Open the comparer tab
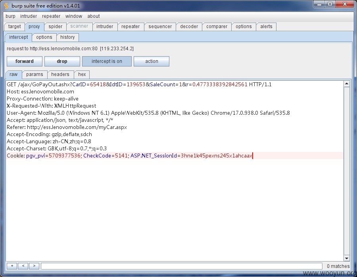Viewport: 357px width, 277px height. pyautogui.click(x=217, y=27)
